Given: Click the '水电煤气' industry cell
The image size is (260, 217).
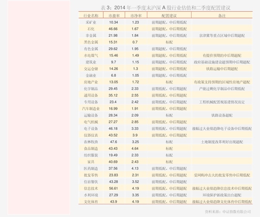Looking at the screenshot, I should pos(91,55).
